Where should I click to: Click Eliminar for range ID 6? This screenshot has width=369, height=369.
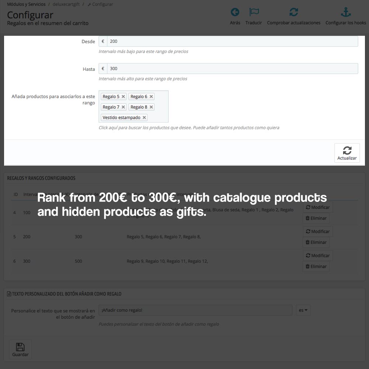(316, 266)
